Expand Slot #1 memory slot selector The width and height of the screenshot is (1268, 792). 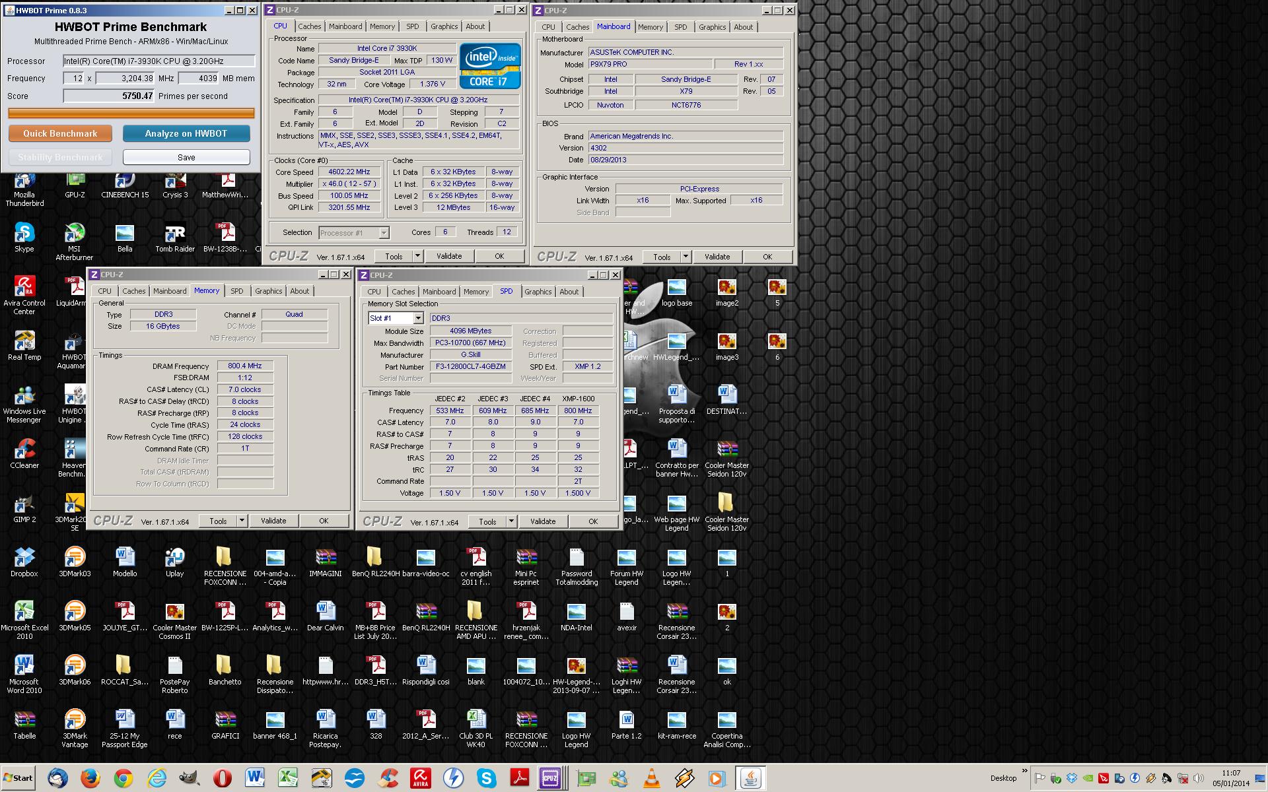pyautogui.click(x=418, y=318)
